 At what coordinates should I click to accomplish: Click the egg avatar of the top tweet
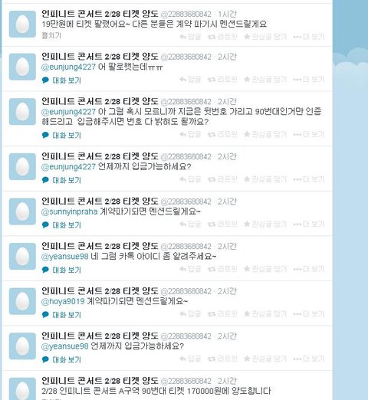click(x=22, y=25)
